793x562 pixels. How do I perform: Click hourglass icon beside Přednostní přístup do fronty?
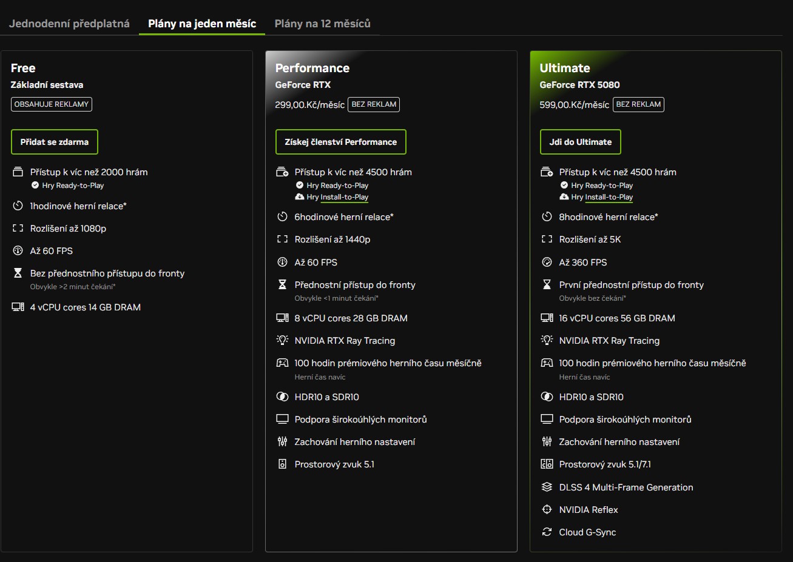[282, 285]
